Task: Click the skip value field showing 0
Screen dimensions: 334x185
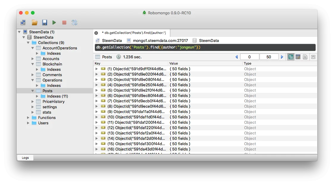Action: tap(249, 57)
